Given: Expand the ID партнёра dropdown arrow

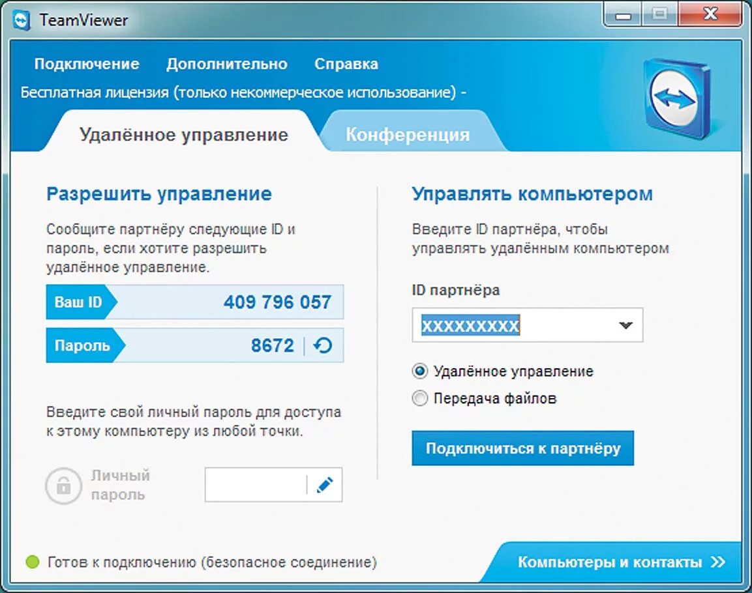Looking at the screenshot, I should (625, 325).
